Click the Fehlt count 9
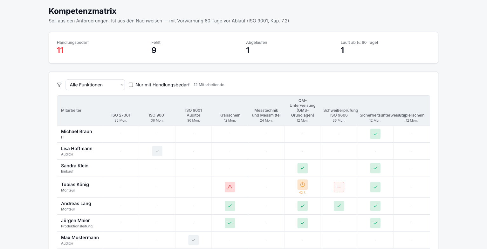The width and height of the screenshot is (487, 249). pos(154,50)
